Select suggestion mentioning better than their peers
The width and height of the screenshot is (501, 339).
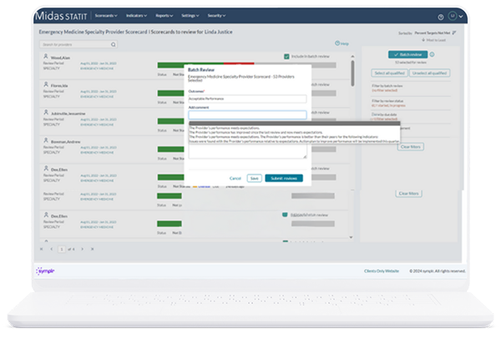(284, 137)
